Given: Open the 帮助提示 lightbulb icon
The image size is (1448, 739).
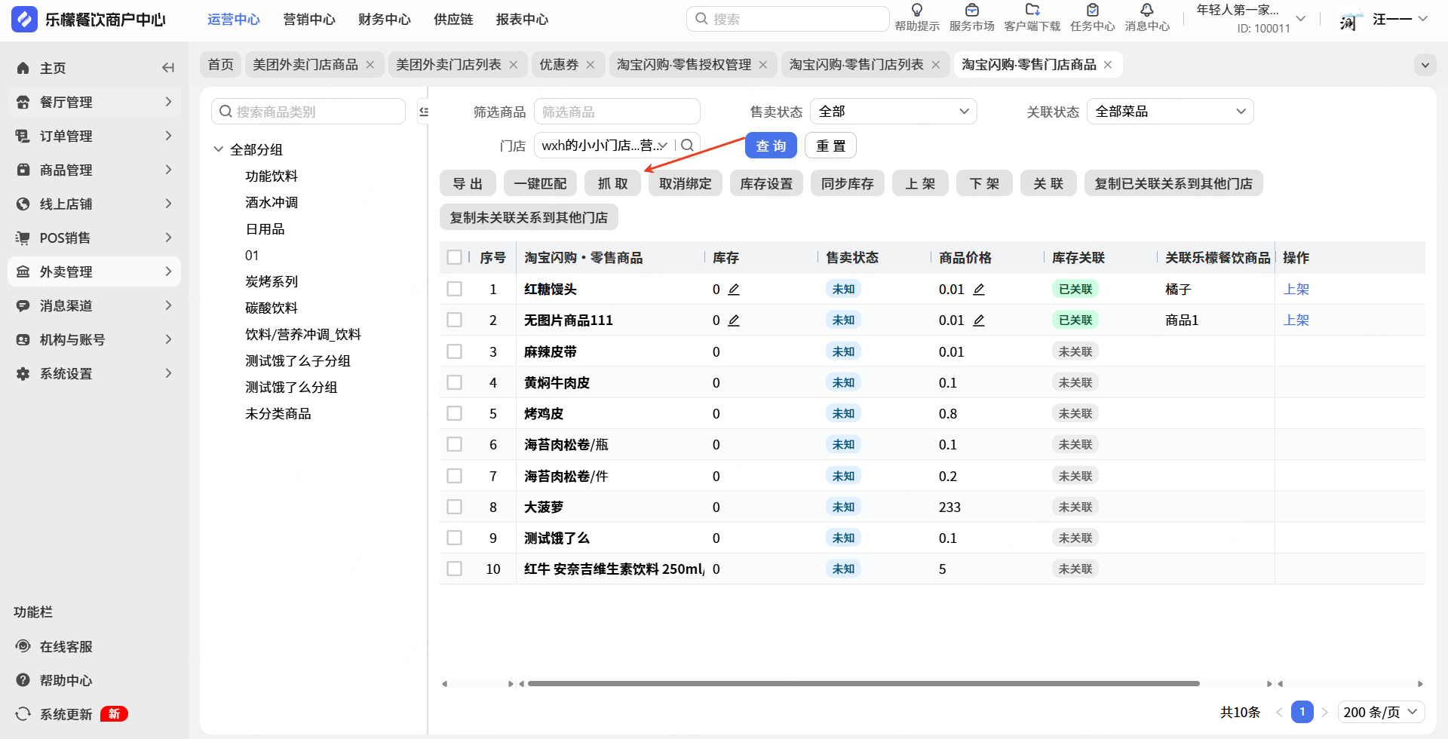Looking at the screenshot, I should coord(916,11).
